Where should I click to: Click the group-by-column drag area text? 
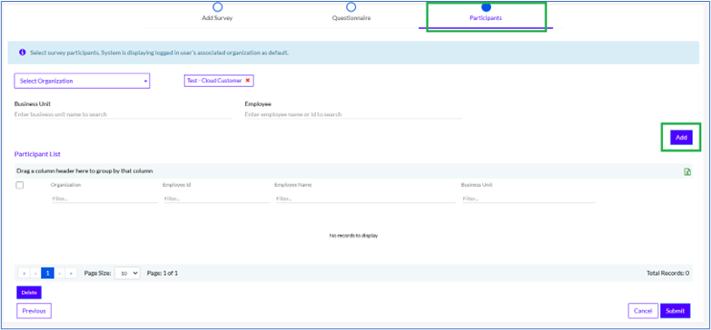[x=84, y=171]
